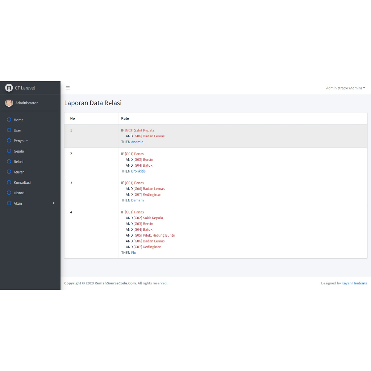Screen dimensions: 371x371
Task: Select the Gejala sidebar icon
Action: (x=9, y=151)
